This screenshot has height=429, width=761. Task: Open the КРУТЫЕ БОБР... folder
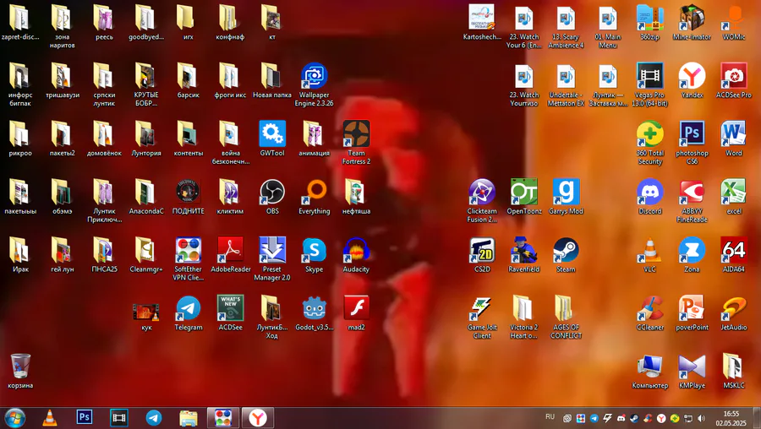click(146, 76)
